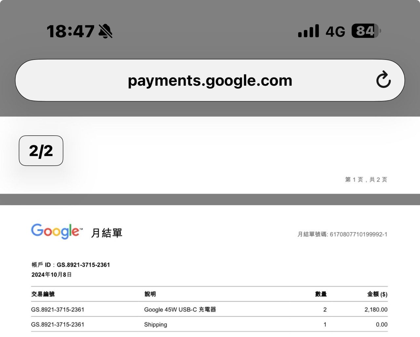Tap the 18:47 clock in status bar

(x=71, y=32)
